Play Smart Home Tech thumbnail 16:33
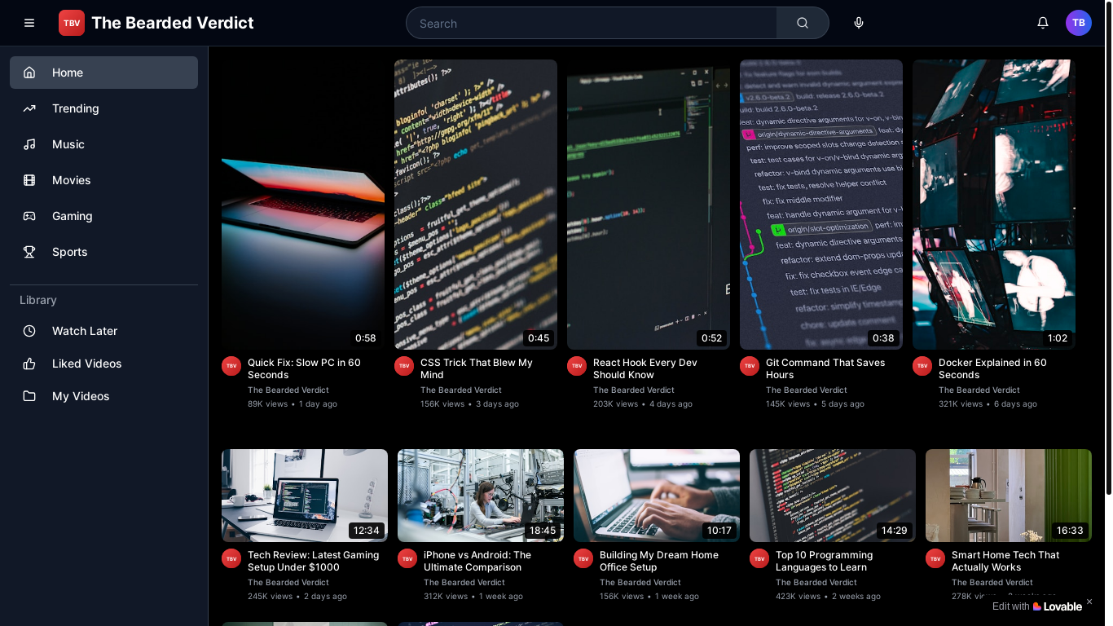This screenshot has width=1113, height=626. 1009,496
